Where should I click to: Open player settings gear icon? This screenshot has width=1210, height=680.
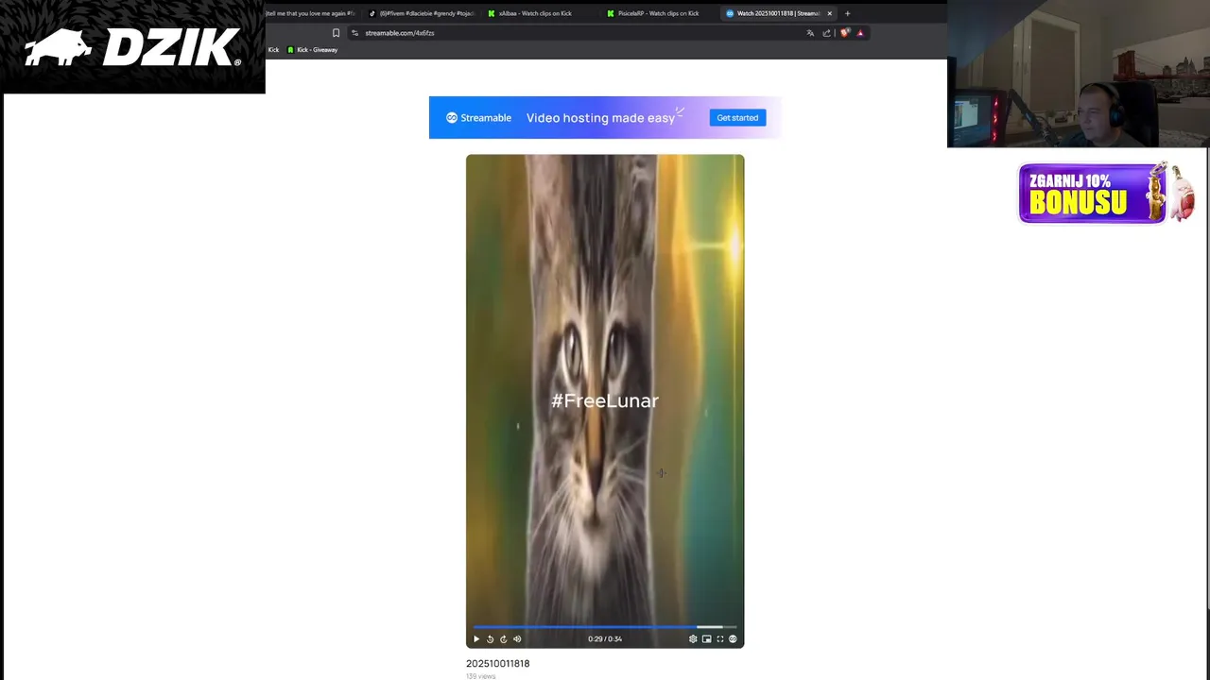point(693,639)
